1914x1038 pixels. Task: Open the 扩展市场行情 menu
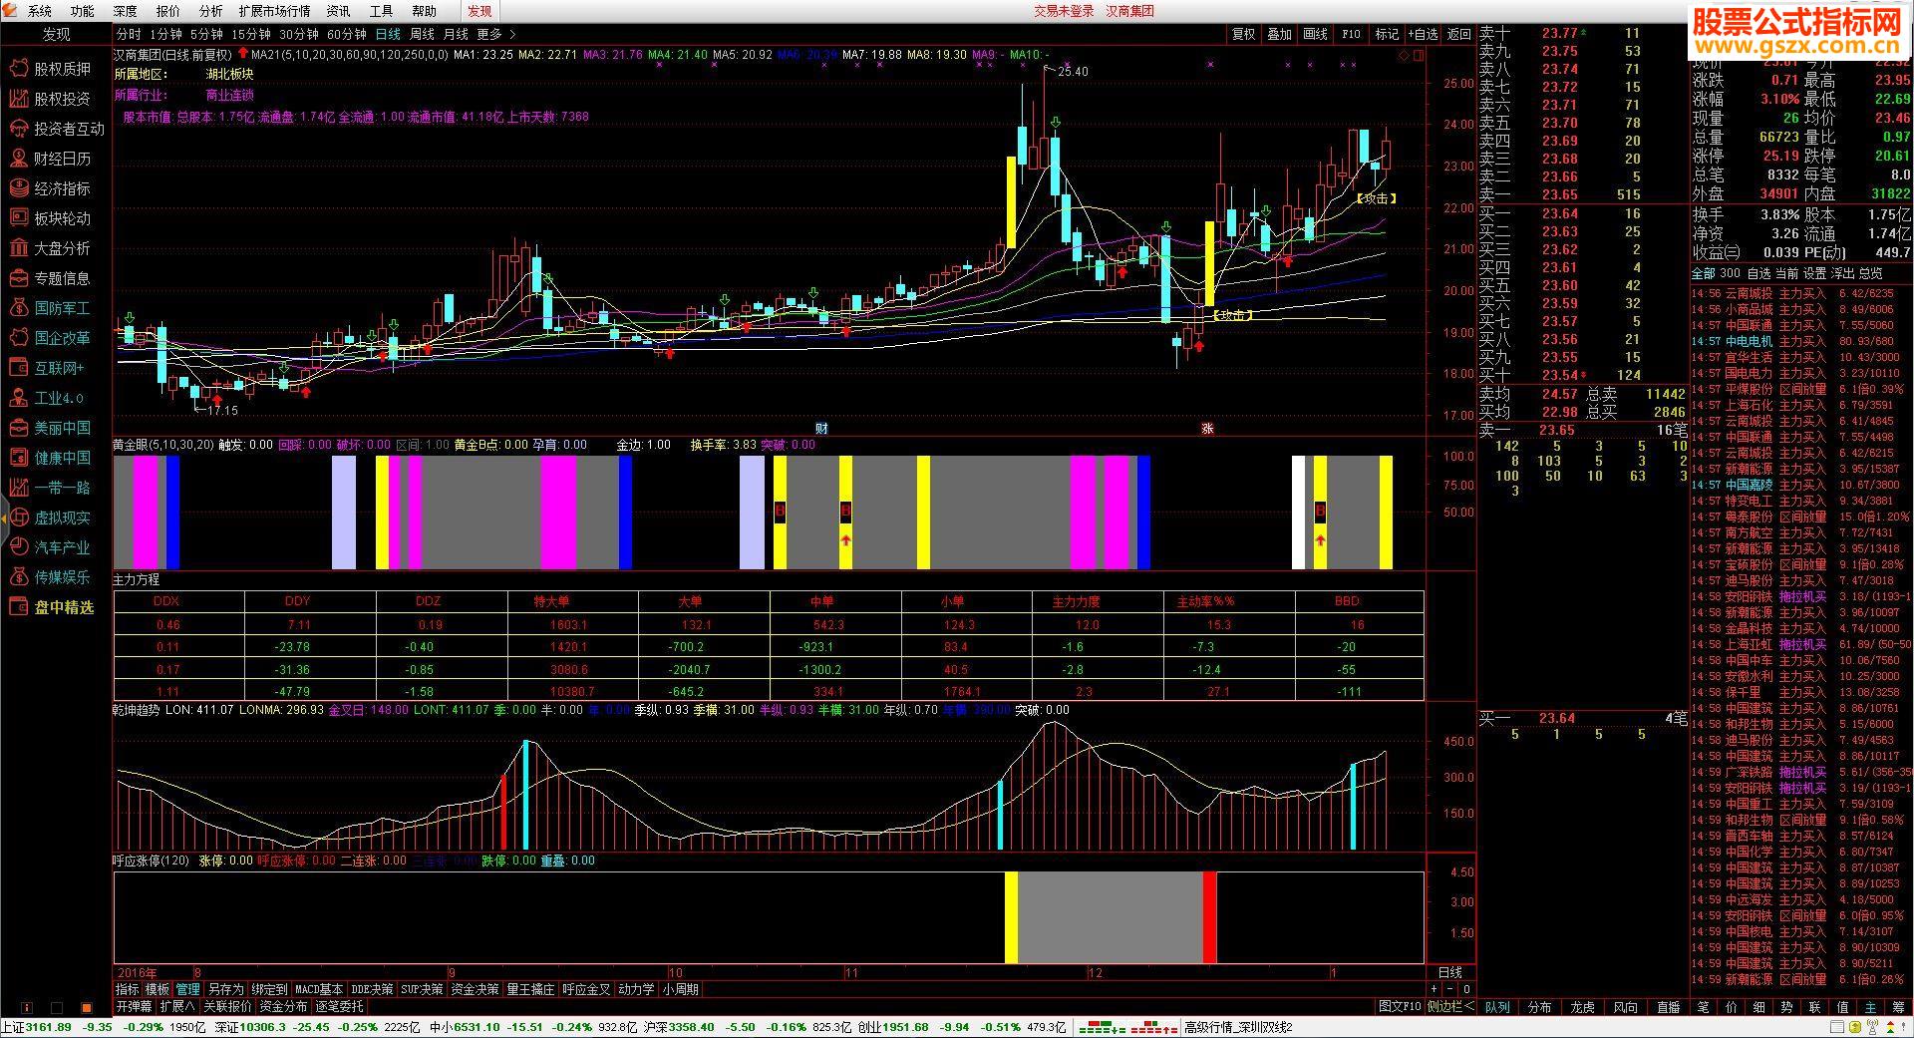275,11
